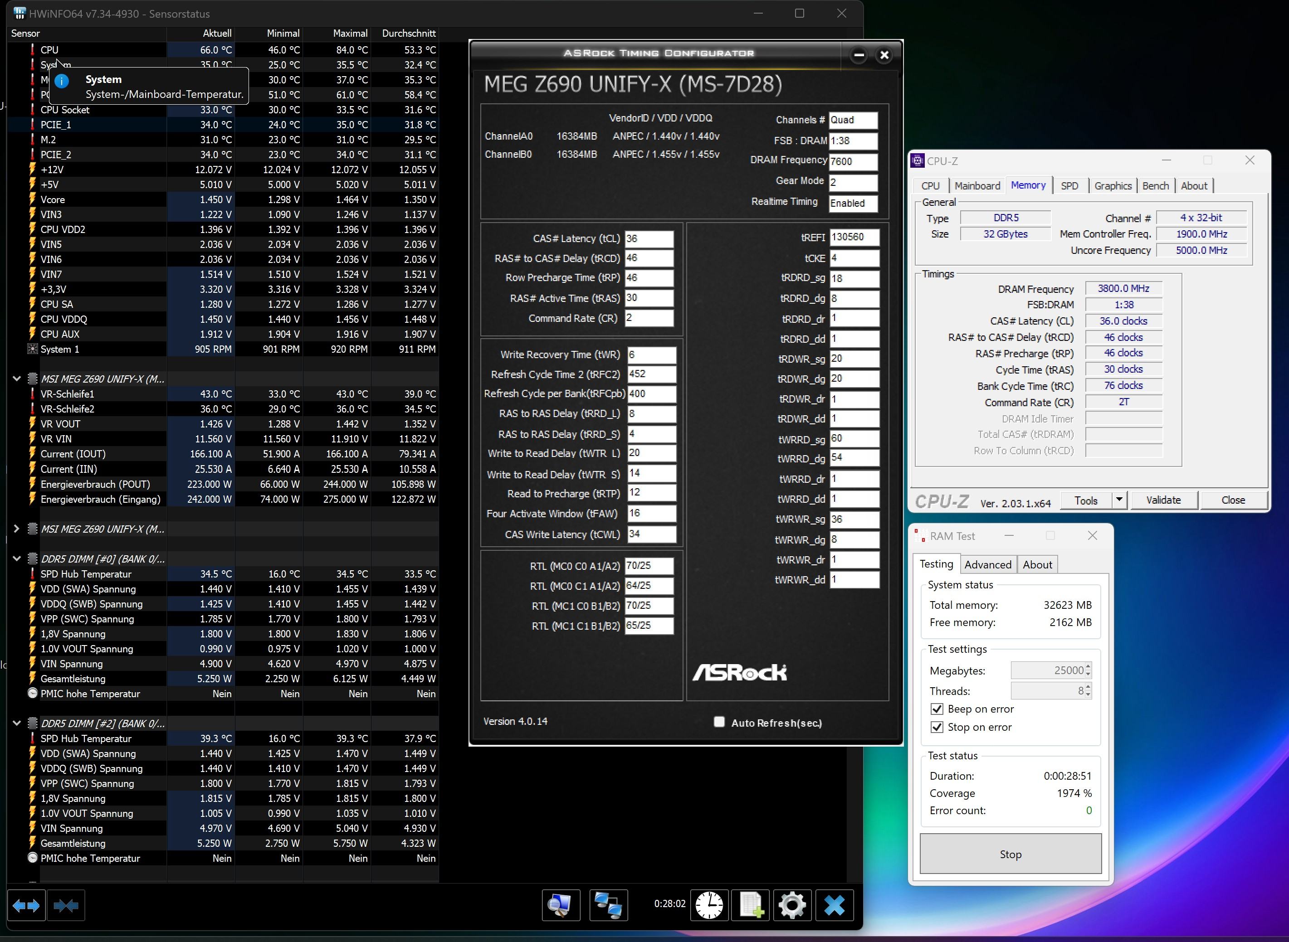Click RAM Test title bar icon
The image size is (1289, 942).
click(919, 535)
